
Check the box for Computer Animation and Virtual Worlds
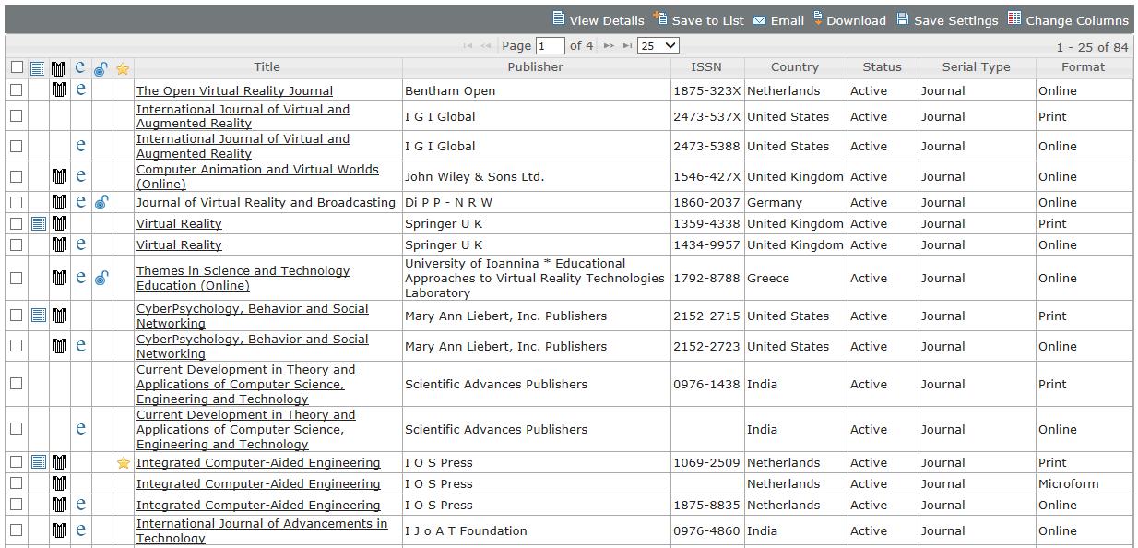(x=17, y=176)
